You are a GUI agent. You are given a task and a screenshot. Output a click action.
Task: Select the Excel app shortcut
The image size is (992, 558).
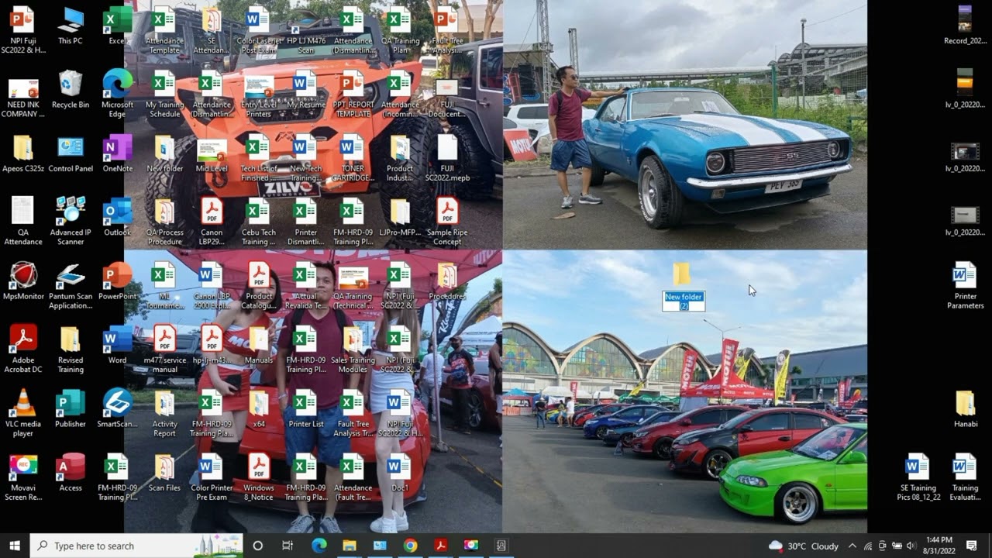click(118, 26)
